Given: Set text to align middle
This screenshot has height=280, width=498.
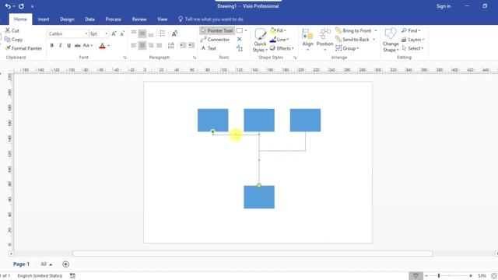Looking at the screenshot, I should coord(142,33).
